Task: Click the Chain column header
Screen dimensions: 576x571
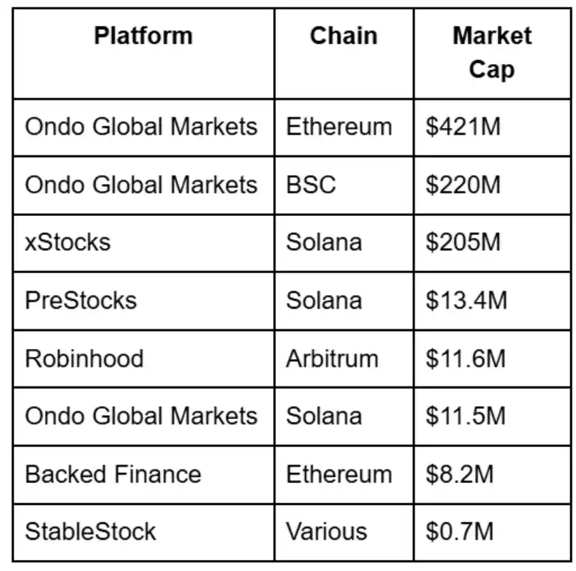Action: click(x=343, y=36)
